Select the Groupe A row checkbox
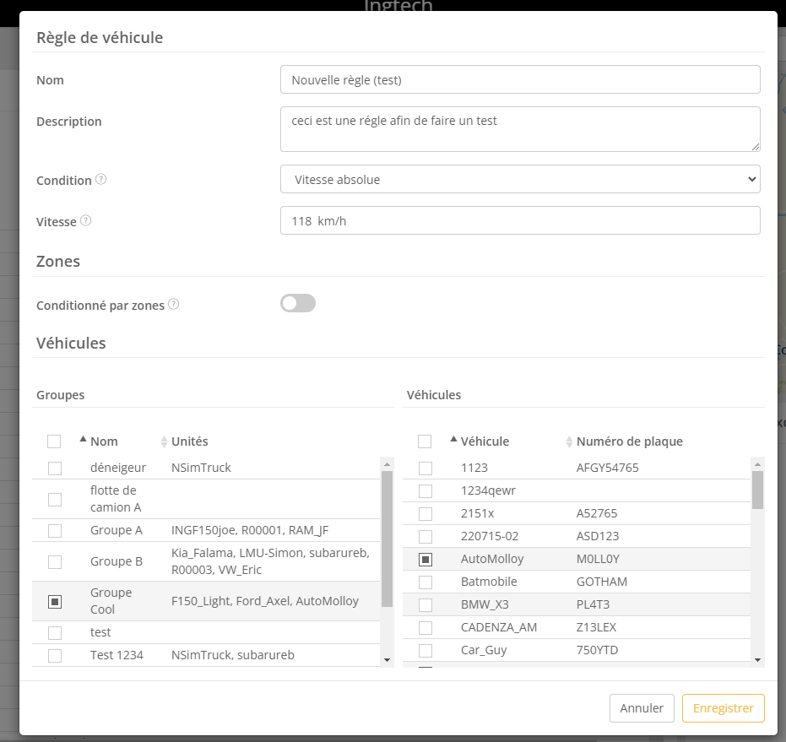The image size is (786, 742). pyautogui.click(x=55, y=531)
